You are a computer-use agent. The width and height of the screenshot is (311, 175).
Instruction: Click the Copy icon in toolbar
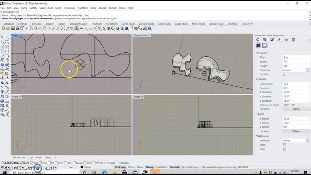[x=31, y=29]
